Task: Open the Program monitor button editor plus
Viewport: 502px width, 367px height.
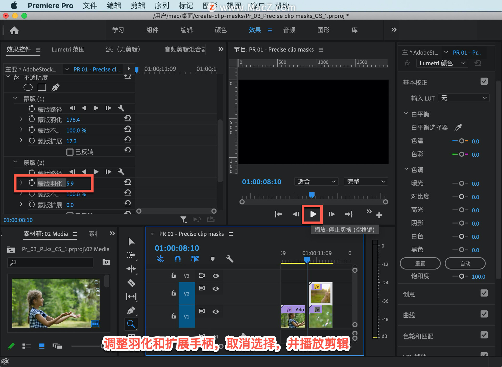Action: pos(379,215)
